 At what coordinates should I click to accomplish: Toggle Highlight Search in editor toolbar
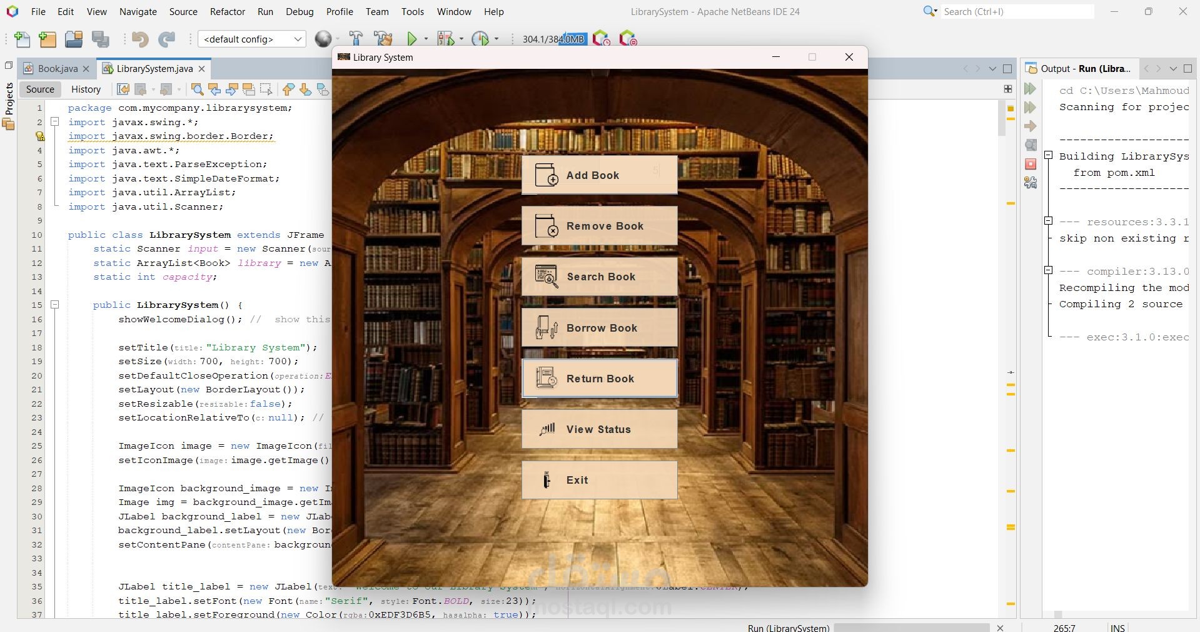[x=248, y=89]
